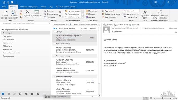The width and height of the screenshot is (178, 100).
Task: Open the Search Folders item
Action: pyautogui.click(x=8, y=56)
